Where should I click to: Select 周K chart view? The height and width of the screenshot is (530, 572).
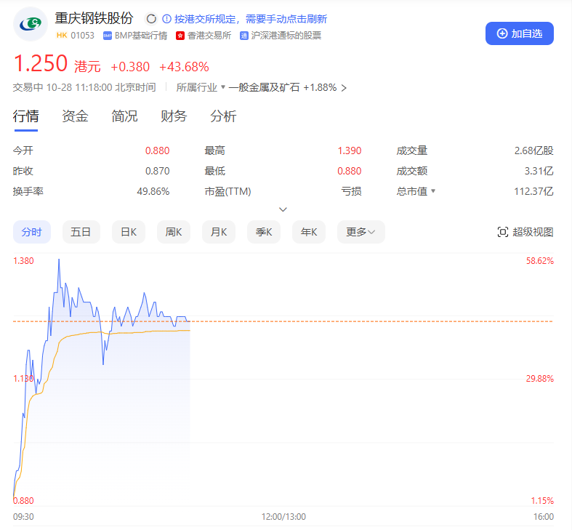[174, 232]
